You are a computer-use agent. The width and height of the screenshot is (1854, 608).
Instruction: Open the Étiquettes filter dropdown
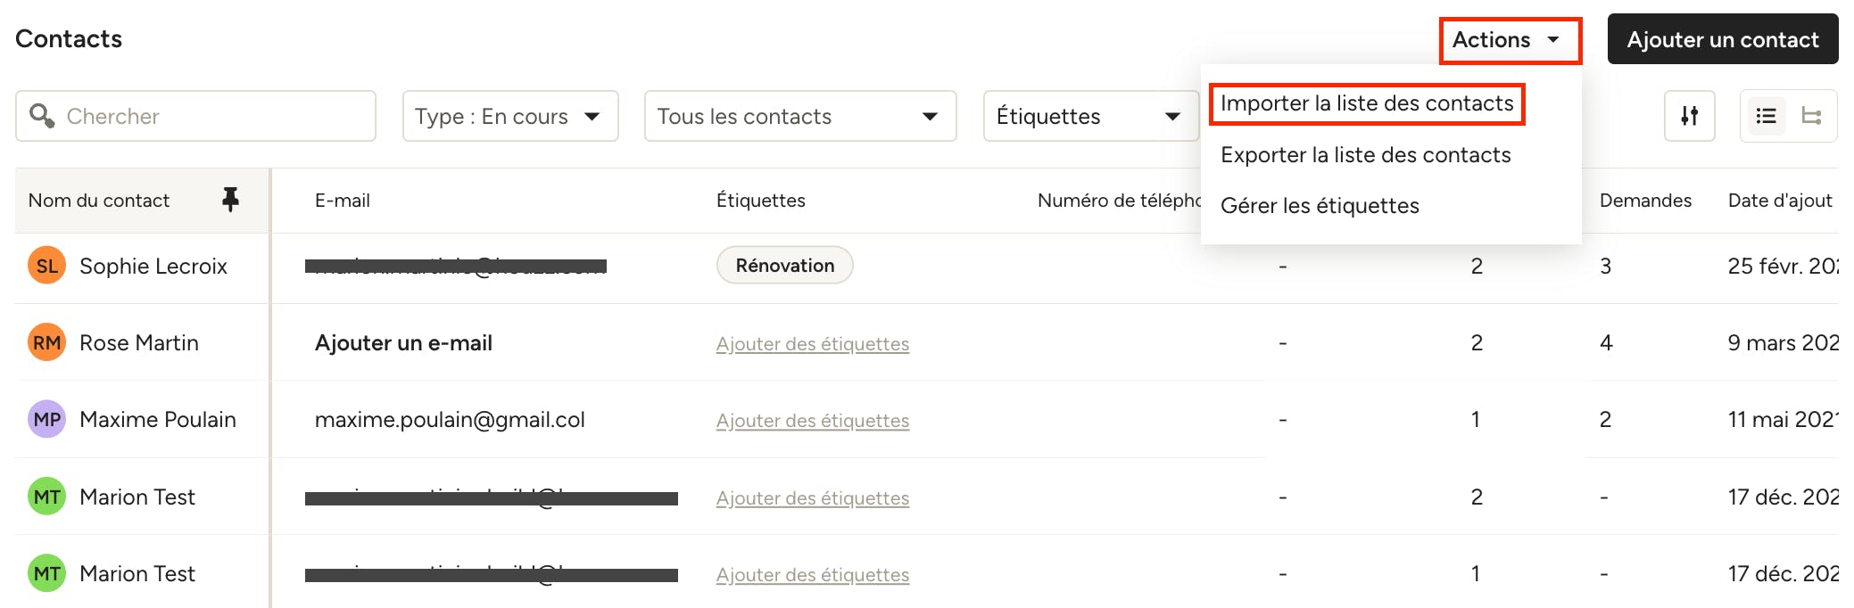[x=1090, y=116]
